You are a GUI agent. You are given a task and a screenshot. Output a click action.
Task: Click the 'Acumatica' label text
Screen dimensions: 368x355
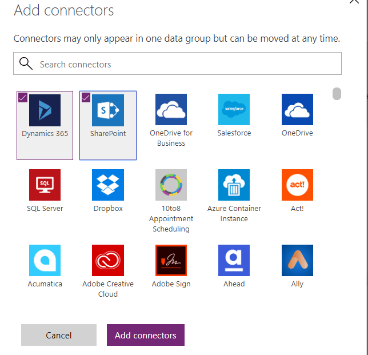[45, 284]
